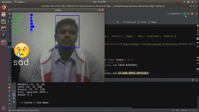The height and width of the screenshot is (112, 199).
Task: Enable the Words checkbox in find bar
Action: 139,22
